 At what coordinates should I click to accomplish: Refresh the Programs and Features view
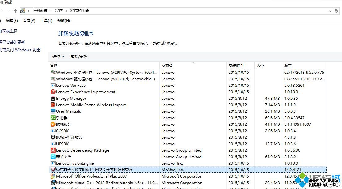tap(336, 11)
